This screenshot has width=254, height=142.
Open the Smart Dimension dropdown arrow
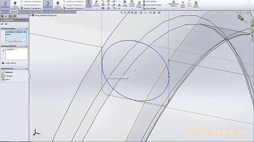click(96, 9)
